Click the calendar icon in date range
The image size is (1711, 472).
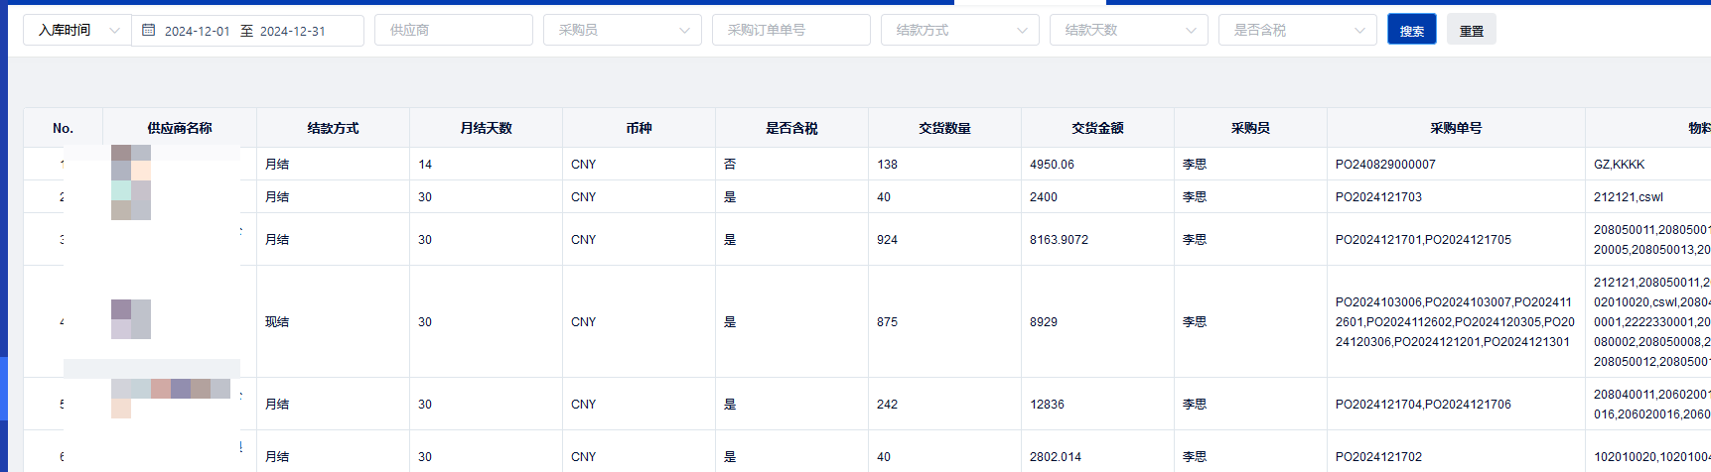(x=149, y=31)
